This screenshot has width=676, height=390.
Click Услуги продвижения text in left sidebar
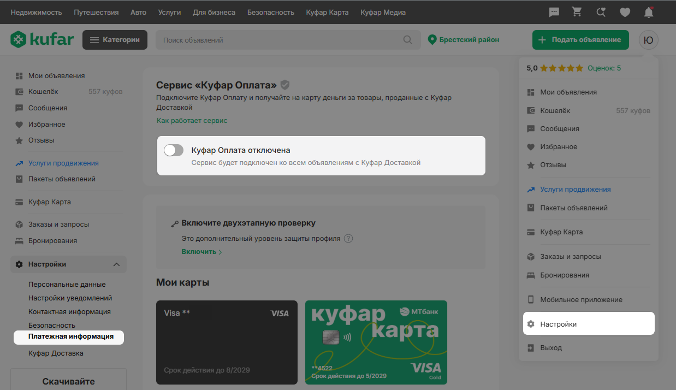pyautogui.click(x=63, y=163)
